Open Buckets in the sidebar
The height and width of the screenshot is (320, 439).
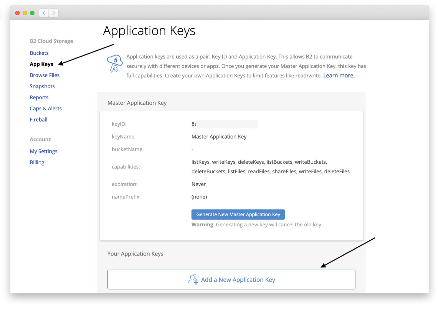point(39,53)
